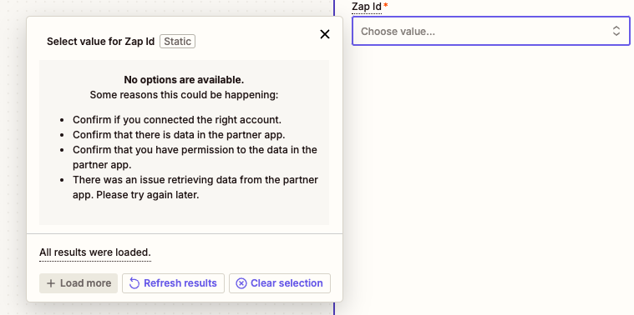Viewport: 634px width, 315px height.
Task: Click 'Confirm if you connected the right account'
Action: 177,120
